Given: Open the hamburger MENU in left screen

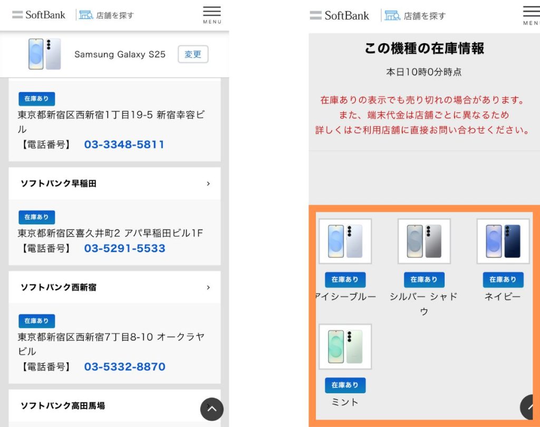Looking at the screenshot, I should point(212,15).
